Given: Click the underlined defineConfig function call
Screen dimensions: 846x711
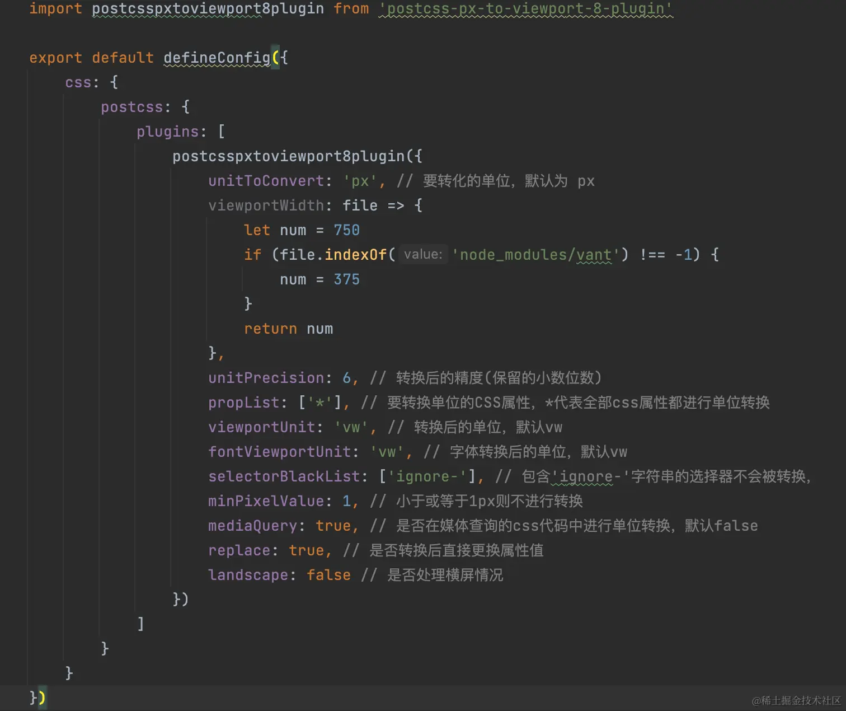Looking at the screenshot, I should 215,58.
